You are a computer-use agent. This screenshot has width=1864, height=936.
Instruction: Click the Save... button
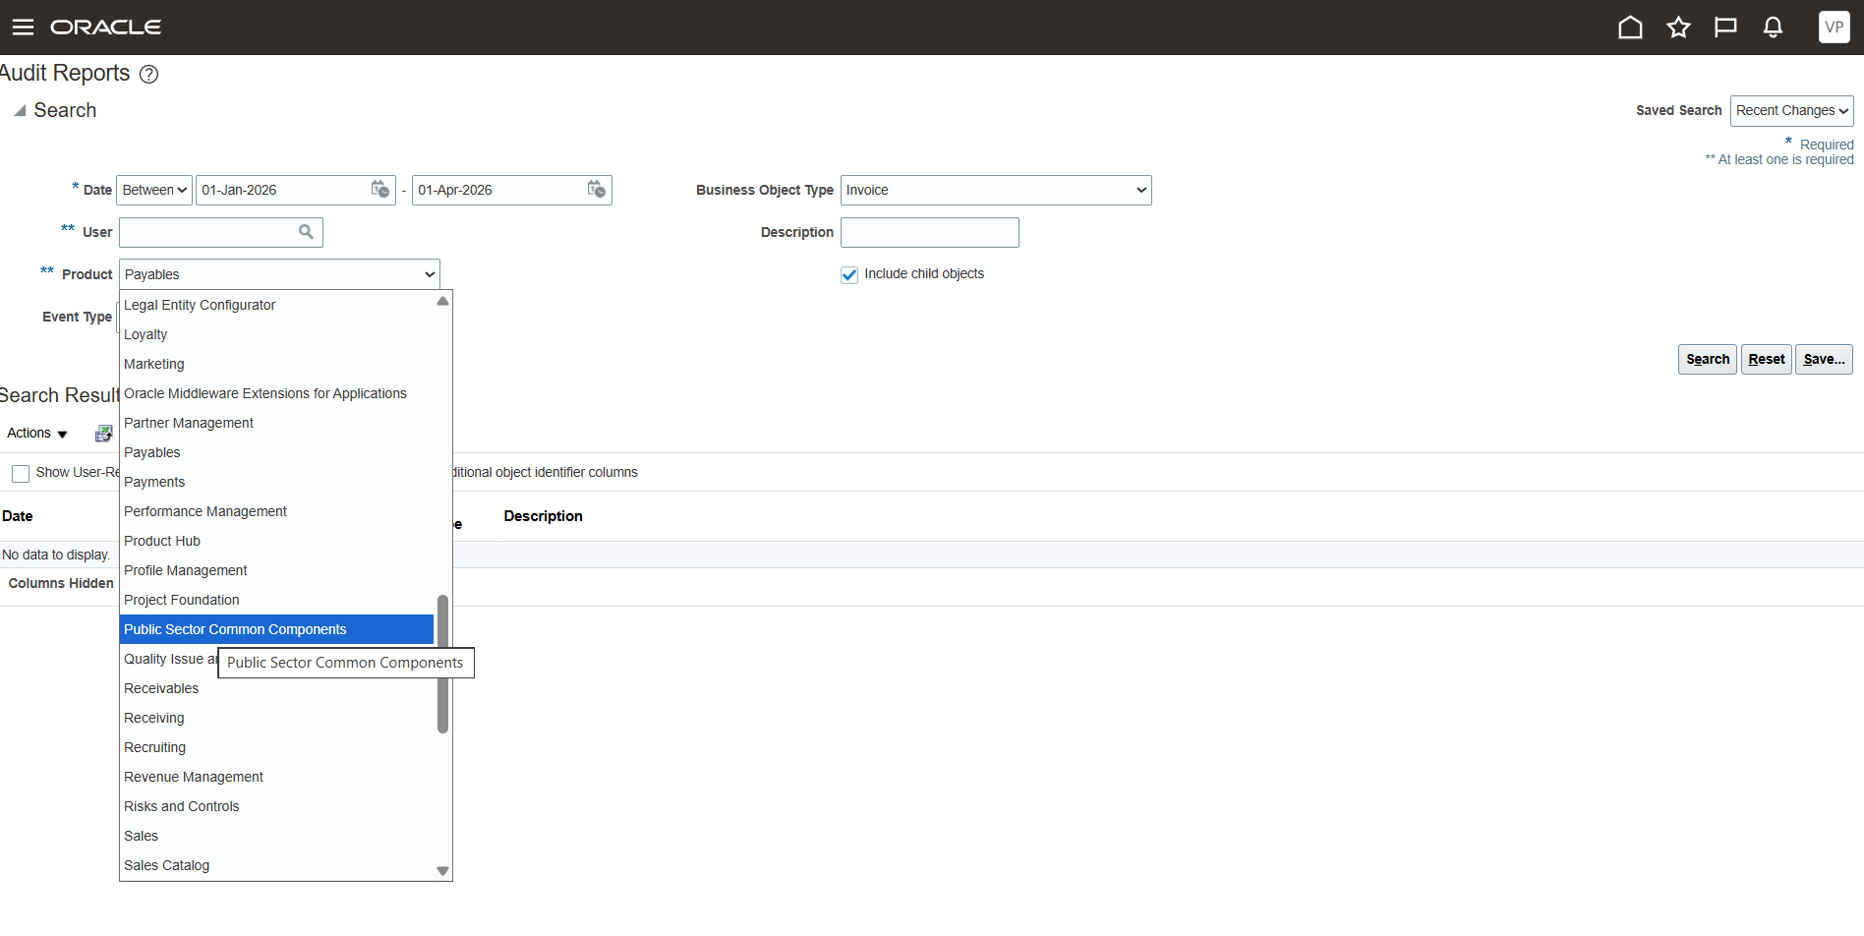pos(1824,359)
